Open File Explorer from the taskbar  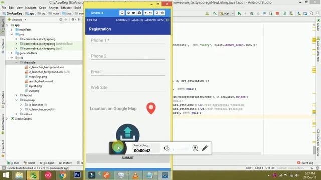19,175
